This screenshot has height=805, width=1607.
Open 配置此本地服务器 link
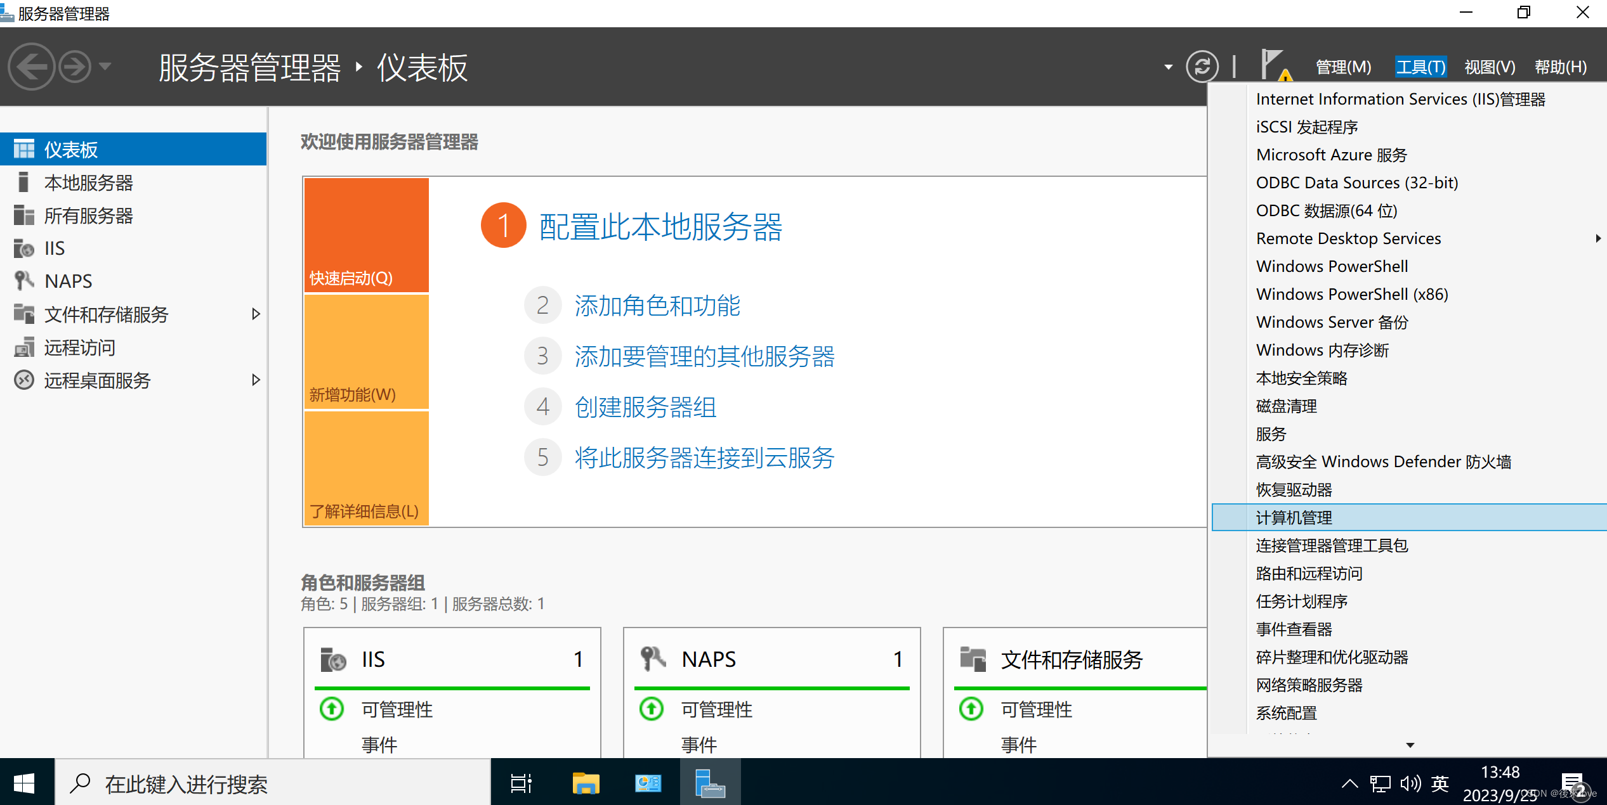pos(660,226)
